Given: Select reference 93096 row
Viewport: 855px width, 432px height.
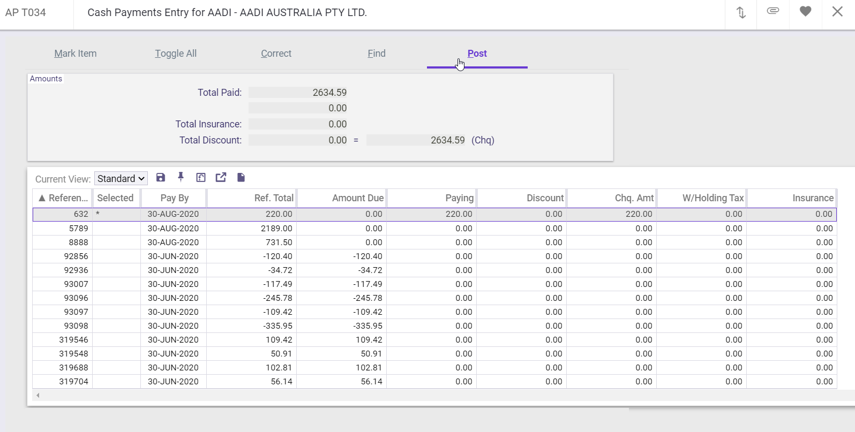Looking at the screenshot, I should (434, 298).
